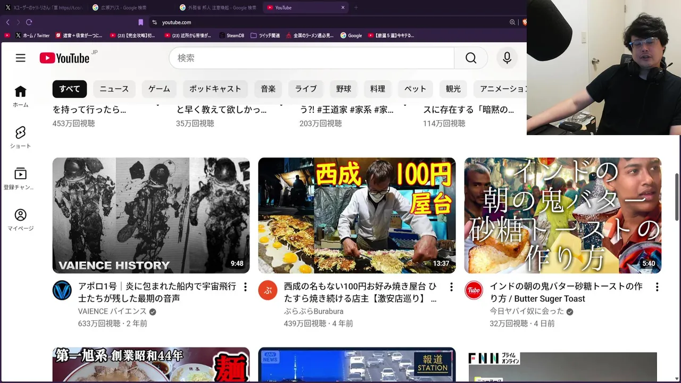Open 全国のラーメン通必見 bookmark
Screen dimensions: 681x383
[x=310, y=36]
